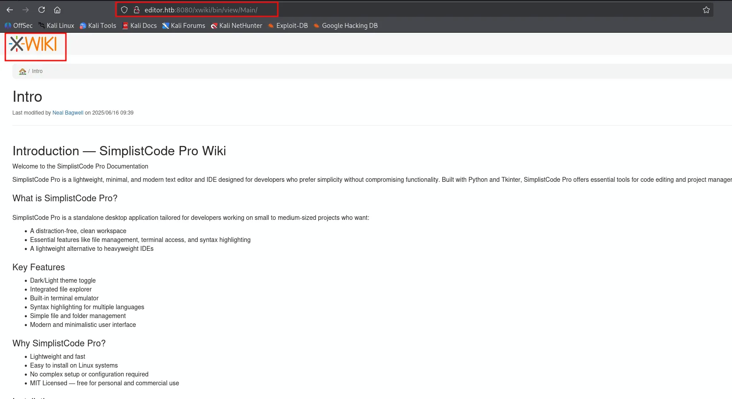Screen dimensions: 732x399
Task: Click 'Lightweight and fast' list item
Action: (x=58, y=357)
